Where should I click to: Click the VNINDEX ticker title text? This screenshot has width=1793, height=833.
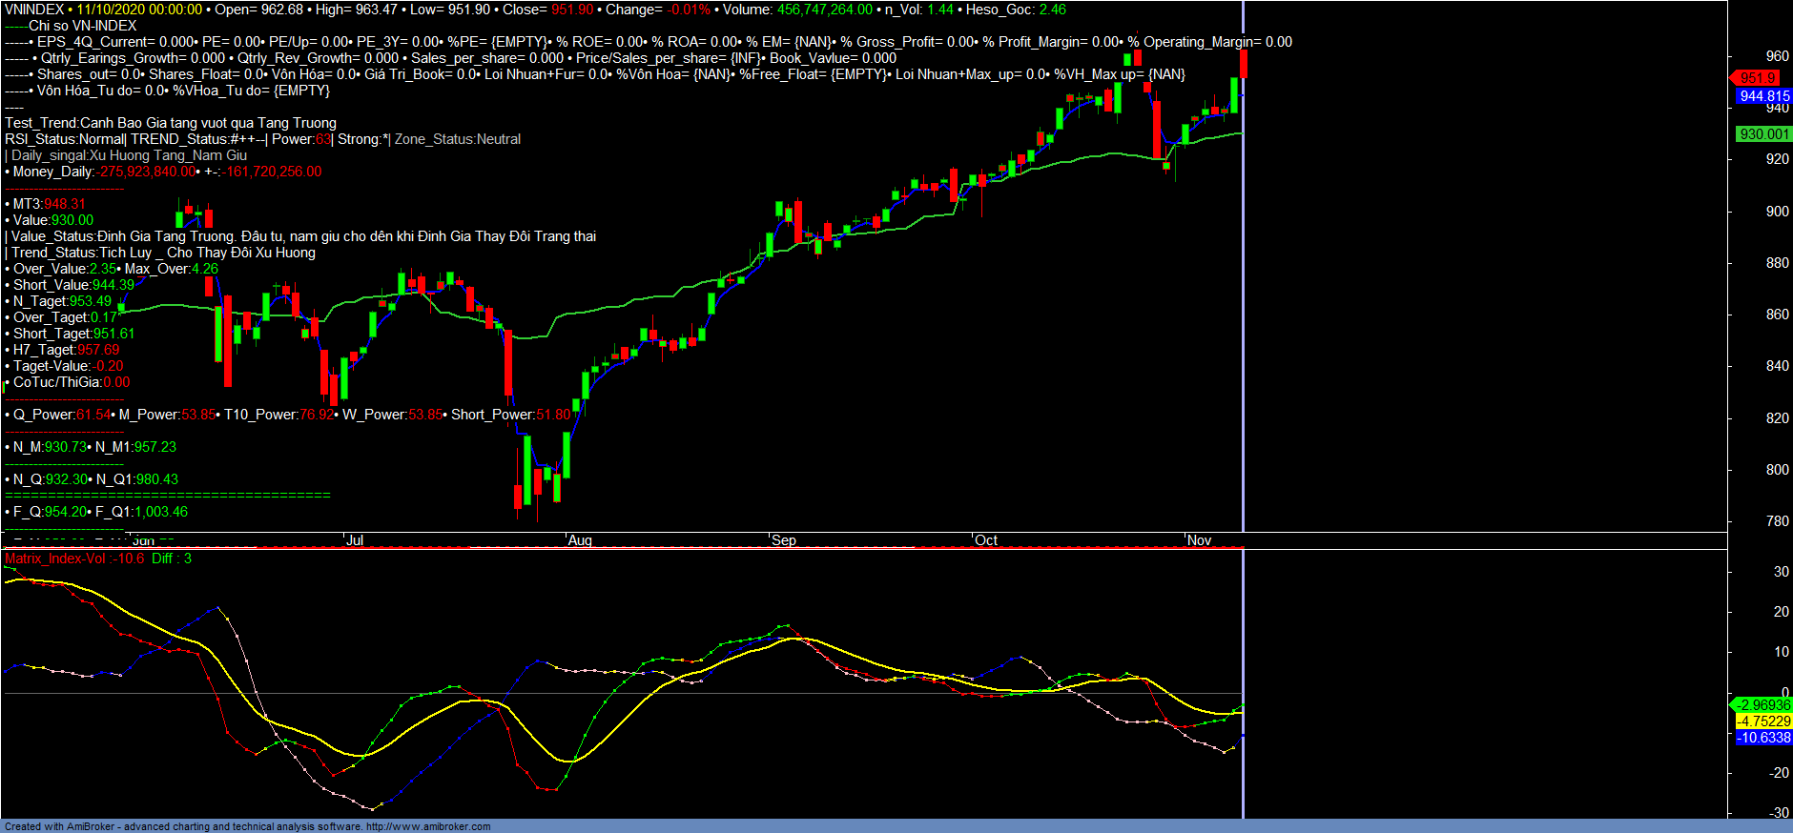coord(34,10)
